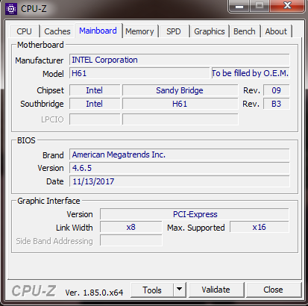The height and width of the screenshot is (306, 308).
Task: Click the Tools button
Action: pos(152,290)
